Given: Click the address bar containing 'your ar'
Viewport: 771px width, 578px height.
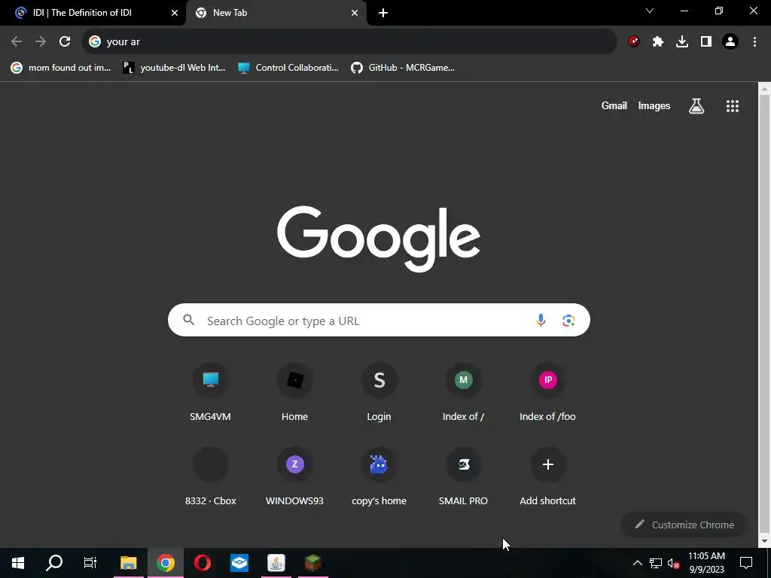Looking at the screenshot, I should [x=349, y=42].
